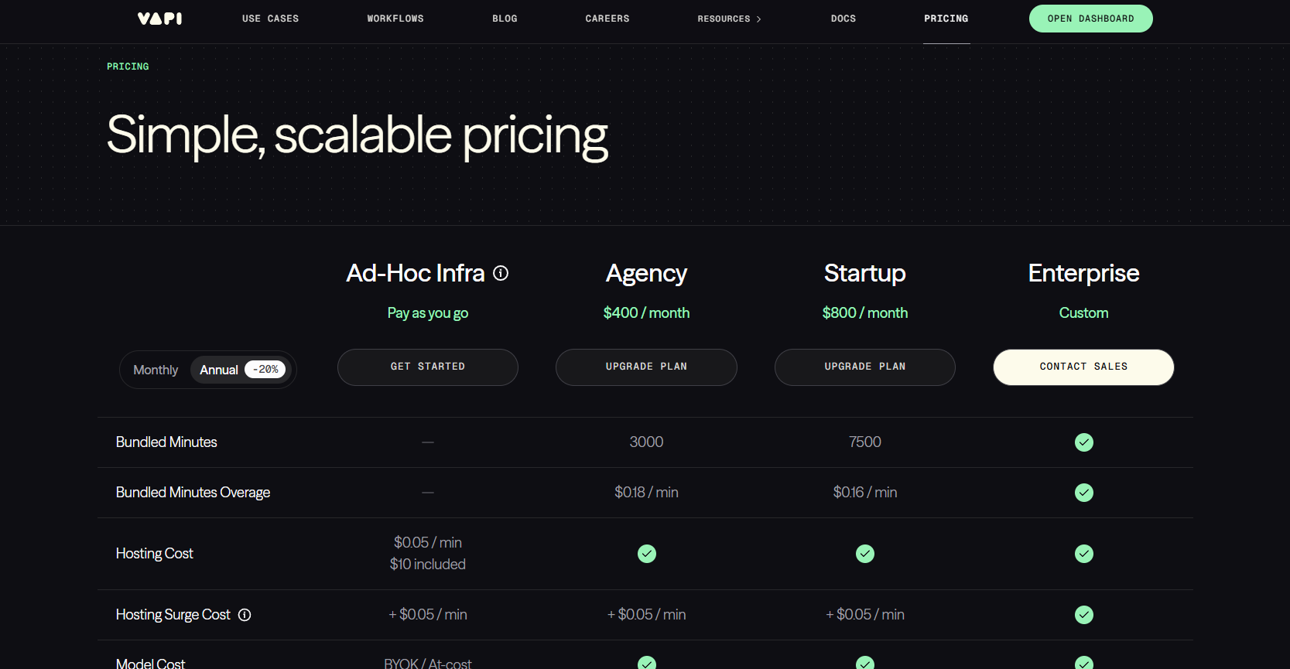This screenshot has width=1290, height=669.
Task: Click Enterprise checkmark in Bundled Minutes Overage row
Action: point(1083,493)
